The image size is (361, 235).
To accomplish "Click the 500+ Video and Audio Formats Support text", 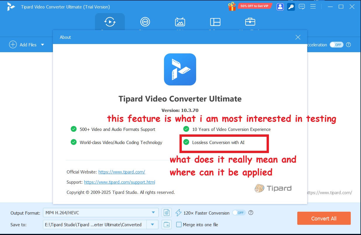I will (118, 129).
